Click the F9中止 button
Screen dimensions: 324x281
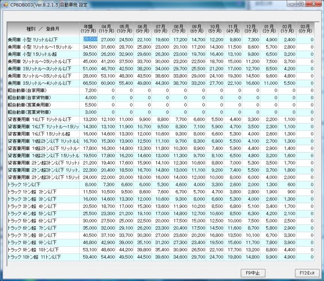253,272
